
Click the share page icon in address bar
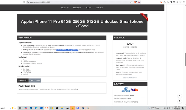click(x=131, y=2)
